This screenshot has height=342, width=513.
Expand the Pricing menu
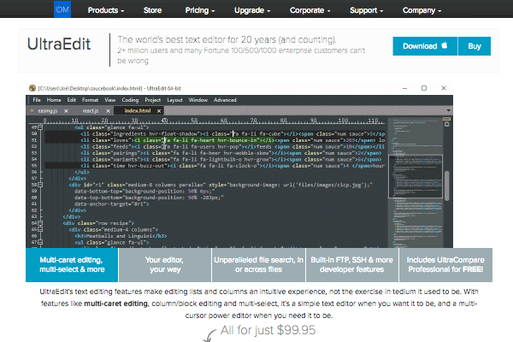pos(200,10)
